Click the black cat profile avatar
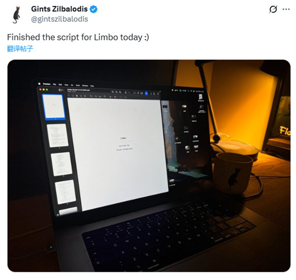296x280 pixels. point(17,14)
